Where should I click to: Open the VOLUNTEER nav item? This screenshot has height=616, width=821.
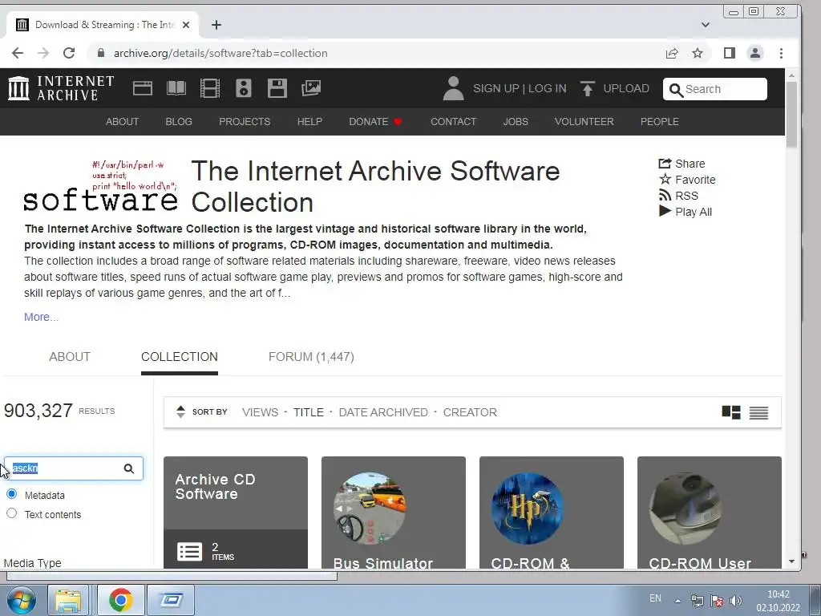pos(584,122)
